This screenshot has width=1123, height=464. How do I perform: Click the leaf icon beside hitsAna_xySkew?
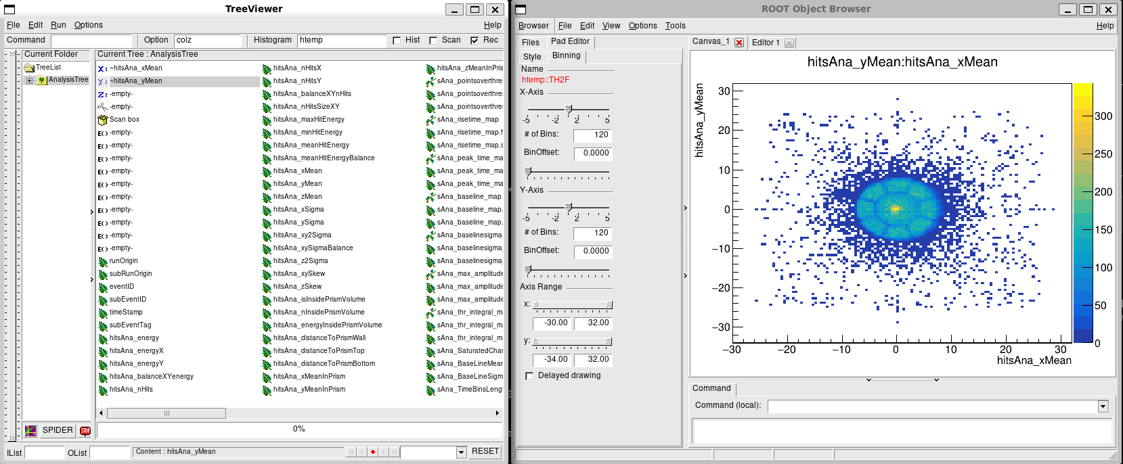click(267, 274)
